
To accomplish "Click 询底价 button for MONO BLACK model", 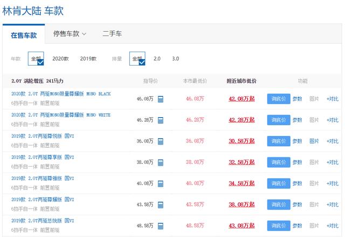I will point(279,99).
